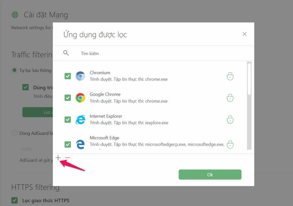Image resolution: width=293 pixels, height=206 pixels.
Task: Disable filtering for Microsoft Edge checkbox
Action: 68,144
